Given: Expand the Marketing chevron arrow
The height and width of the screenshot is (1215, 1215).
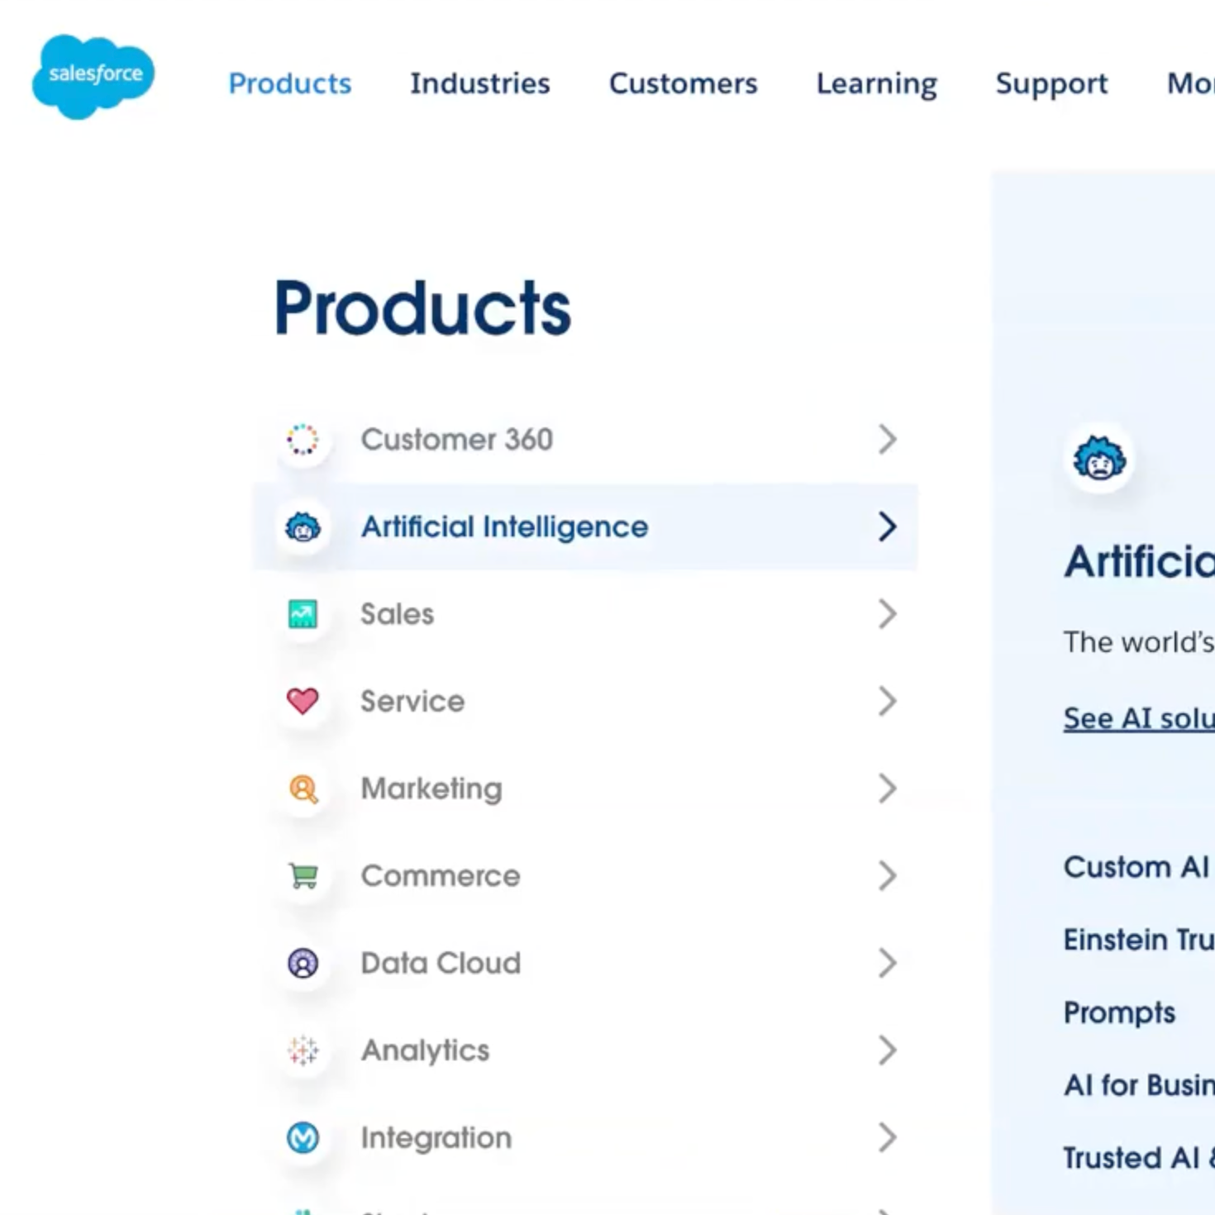Looking at the screenshot, I should click(x=887, y=789).
